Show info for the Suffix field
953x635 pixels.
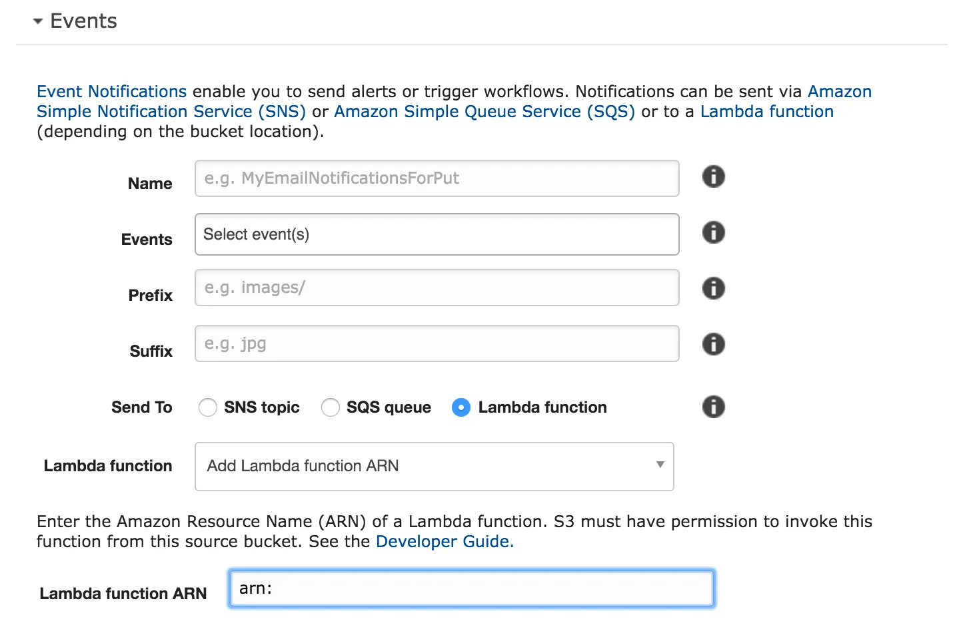tap(713, 345)
